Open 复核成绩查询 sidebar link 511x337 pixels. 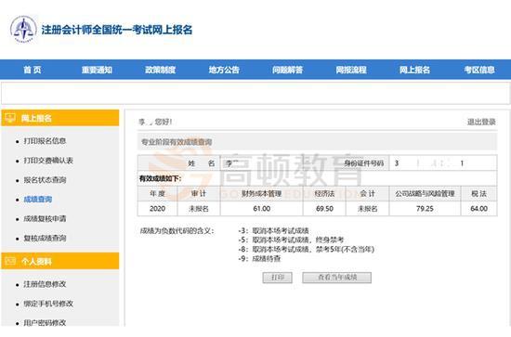[45, 238]
